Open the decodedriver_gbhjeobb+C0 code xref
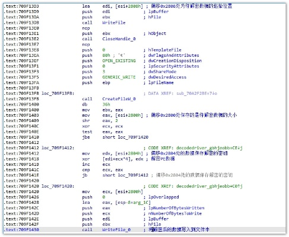 209,186
